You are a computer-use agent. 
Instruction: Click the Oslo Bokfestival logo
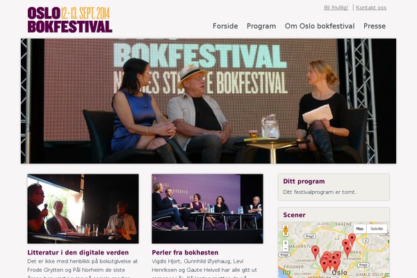(69, 19)
